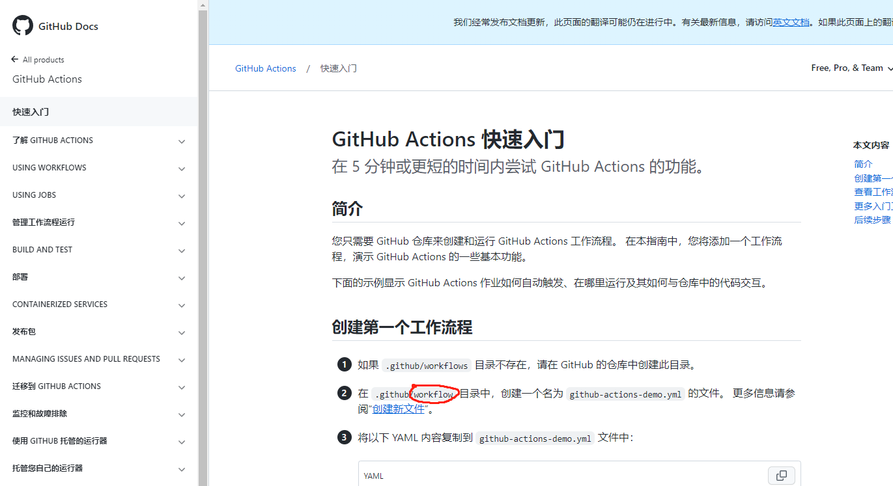893x486 pixels.
Task: Jump to 更多入门 in table of contents
Action: pos(873,206)
